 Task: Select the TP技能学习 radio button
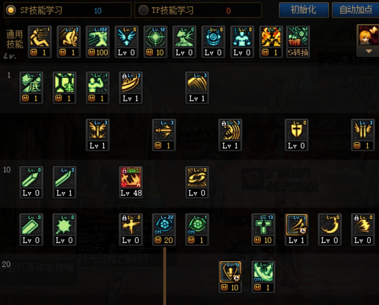point(143,10)
